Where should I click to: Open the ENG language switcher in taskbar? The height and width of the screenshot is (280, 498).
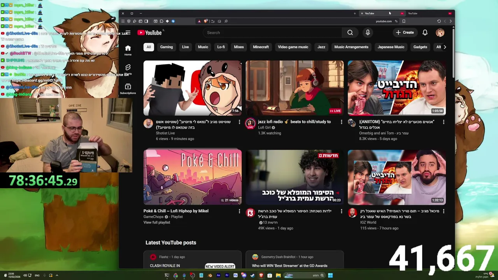tap(37, 275)
